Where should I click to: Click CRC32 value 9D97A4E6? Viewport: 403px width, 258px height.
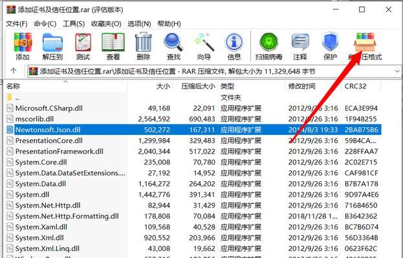[x=362, y=194]
